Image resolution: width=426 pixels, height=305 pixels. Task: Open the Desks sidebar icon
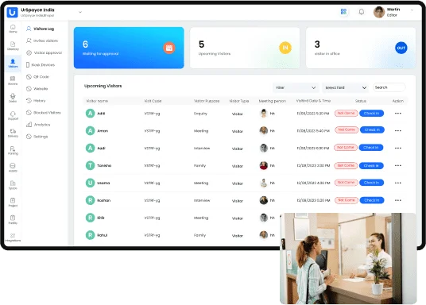coord(13,98)
